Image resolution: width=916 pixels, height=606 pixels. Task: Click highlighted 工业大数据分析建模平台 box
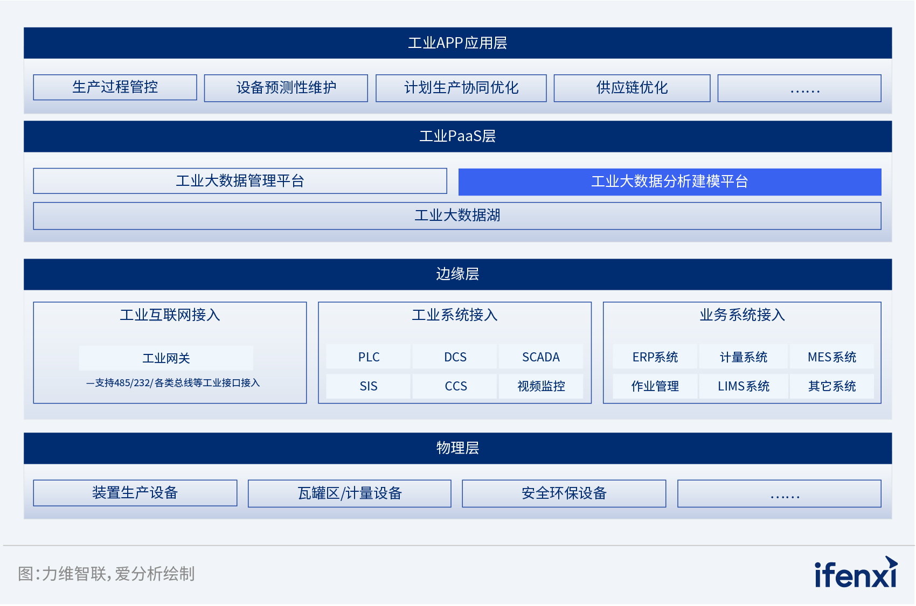pyautogui.click(x=670, y=182)
